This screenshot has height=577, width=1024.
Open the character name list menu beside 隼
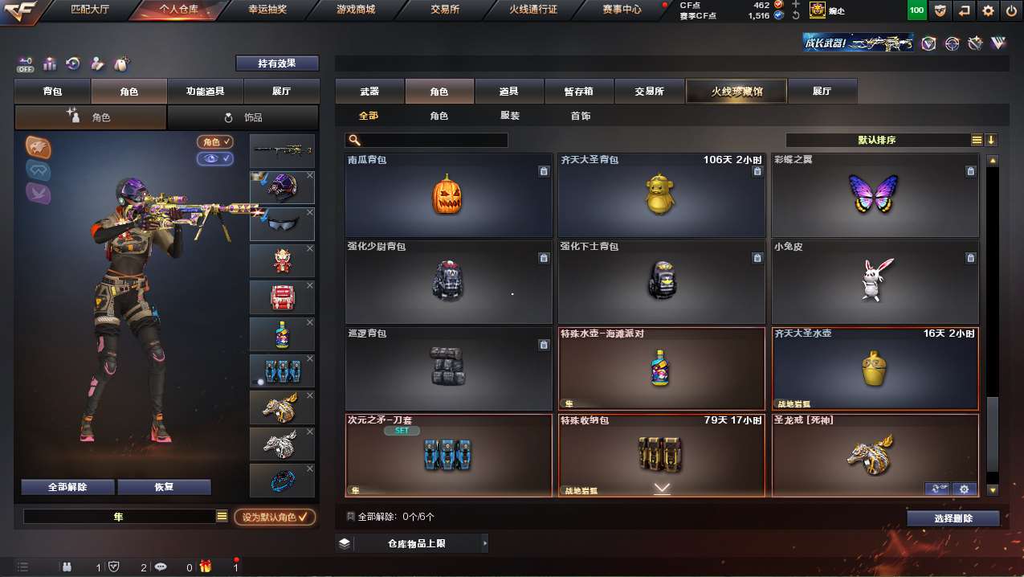(x=222, y=517)
